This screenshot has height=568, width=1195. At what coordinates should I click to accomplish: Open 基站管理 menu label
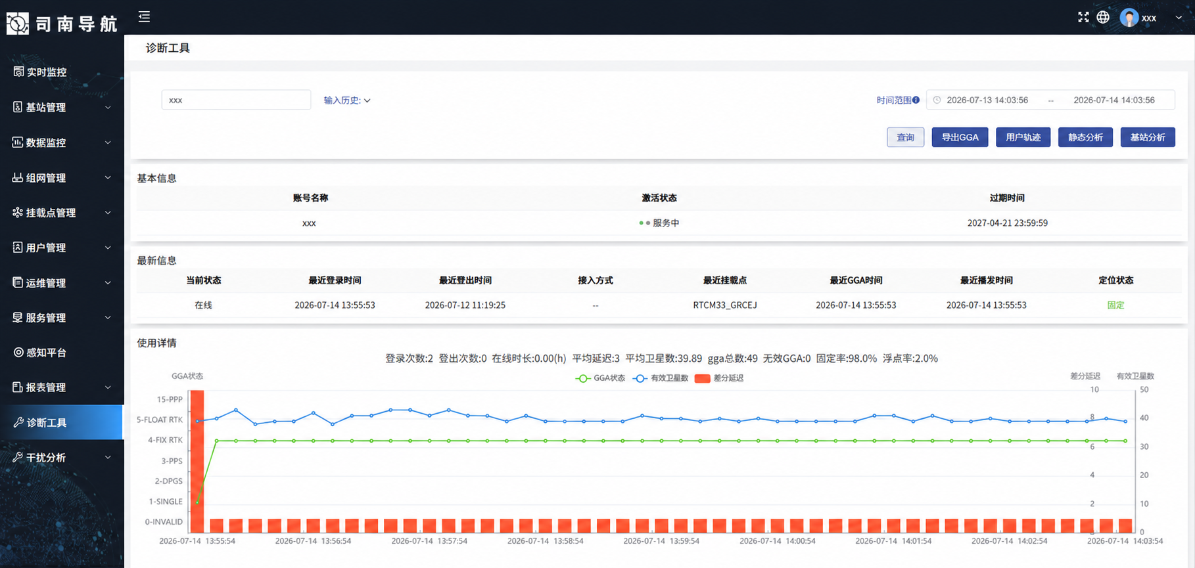[x=46, y=107]
